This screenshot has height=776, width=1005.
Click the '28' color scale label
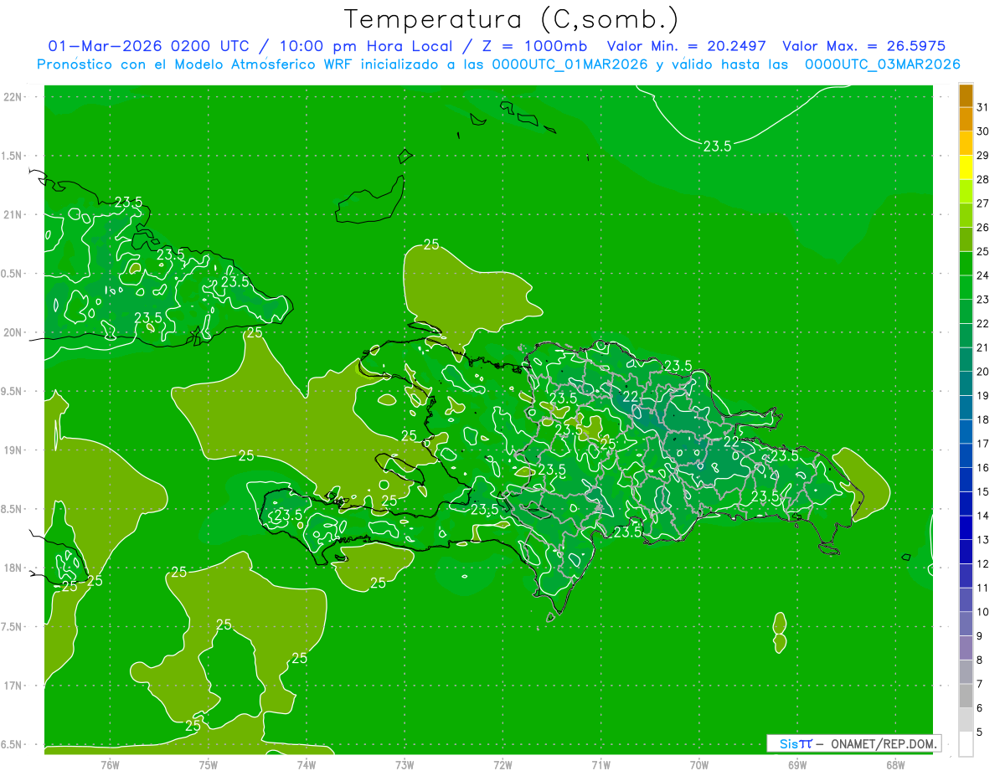pyautogui.click(x=983, y=179)
